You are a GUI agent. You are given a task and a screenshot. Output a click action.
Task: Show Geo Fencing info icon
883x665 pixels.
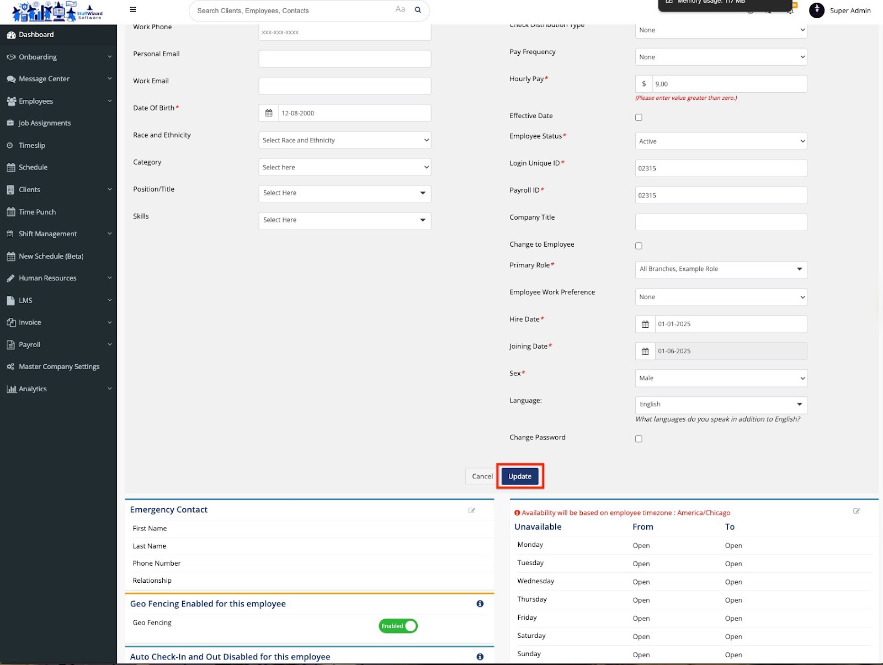pyautogui.click(x=480, y=604)
